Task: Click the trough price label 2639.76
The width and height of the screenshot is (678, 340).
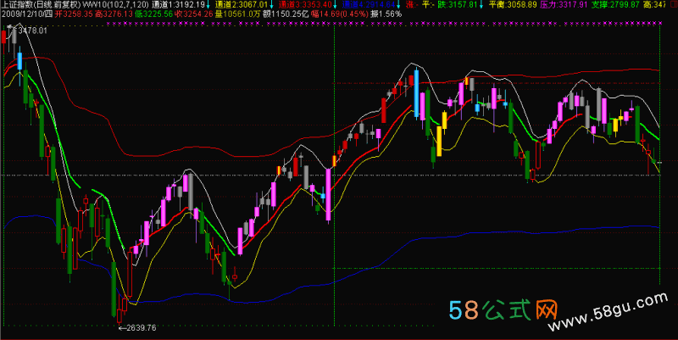Action: pos(142,328)
